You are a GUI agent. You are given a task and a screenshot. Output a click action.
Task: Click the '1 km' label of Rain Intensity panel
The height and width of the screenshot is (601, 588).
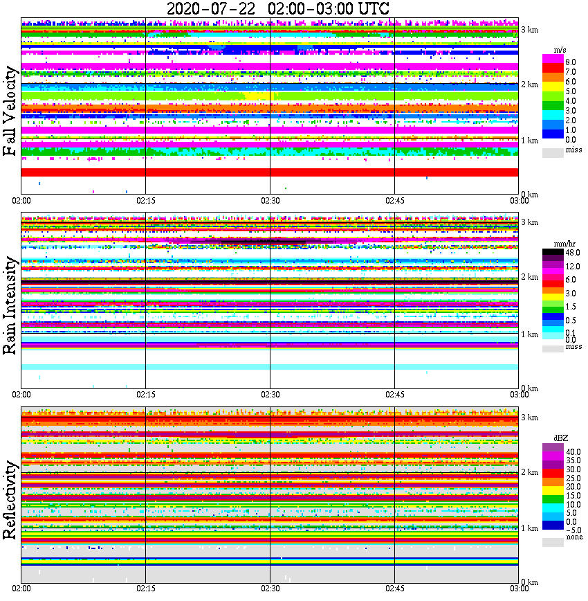point(530,334)
